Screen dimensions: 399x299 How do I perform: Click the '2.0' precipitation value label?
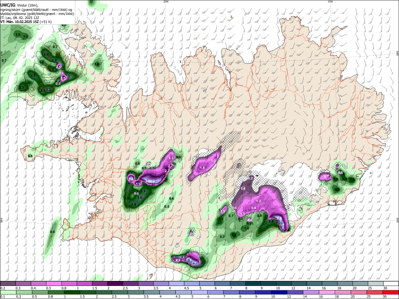[x=127, y=198]
